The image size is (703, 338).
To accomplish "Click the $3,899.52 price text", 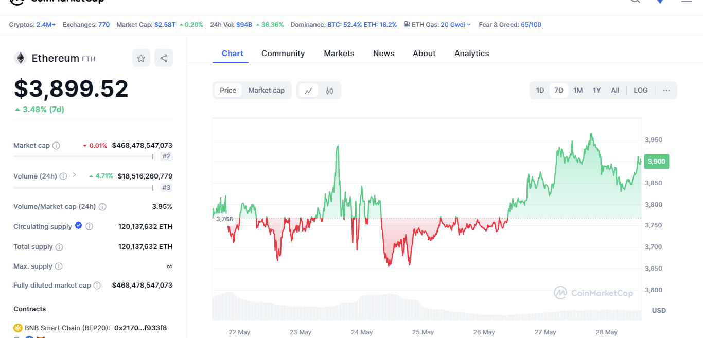I will click(71, 88).
